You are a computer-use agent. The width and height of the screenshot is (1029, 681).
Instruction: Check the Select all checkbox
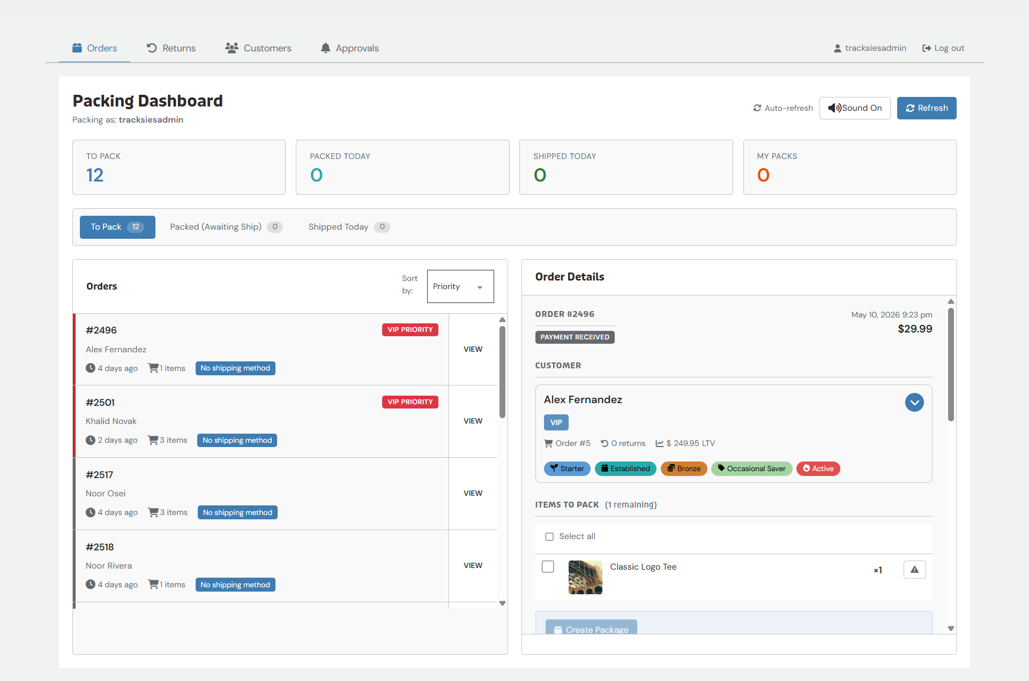tap(549, 536)
